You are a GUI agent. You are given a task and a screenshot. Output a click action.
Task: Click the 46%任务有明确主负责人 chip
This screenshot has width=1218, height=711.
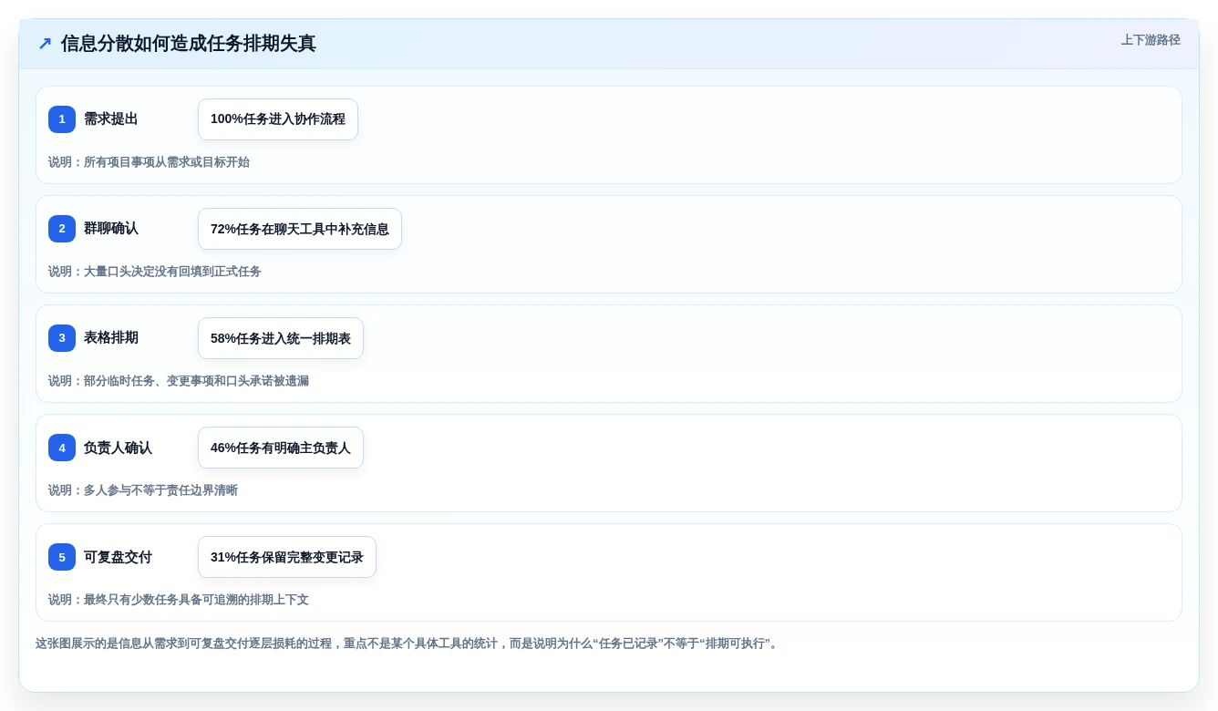pyautogui.click(x=281, y=448)
